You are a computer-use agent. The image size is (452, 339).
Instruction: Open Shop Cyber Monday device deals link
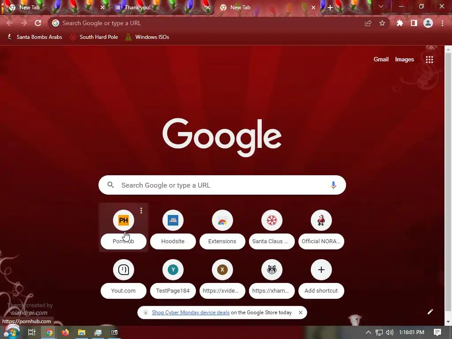click(x=191, y=313)
